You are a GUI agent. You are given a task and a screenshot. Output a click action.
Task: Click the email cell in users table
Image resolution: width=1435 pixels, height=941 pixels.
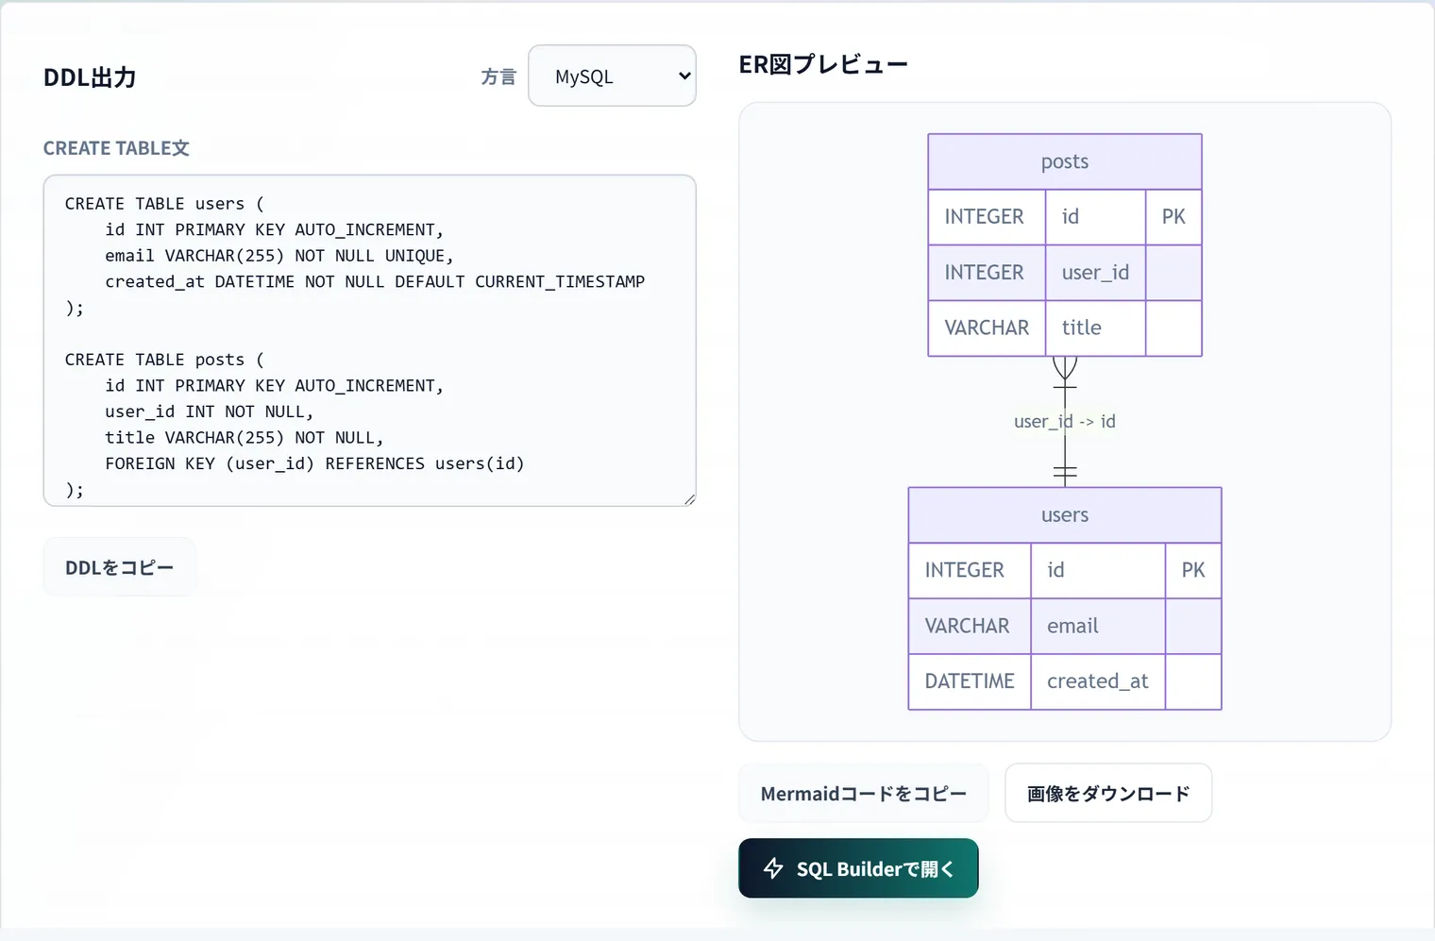click(x=1098, y=626)
